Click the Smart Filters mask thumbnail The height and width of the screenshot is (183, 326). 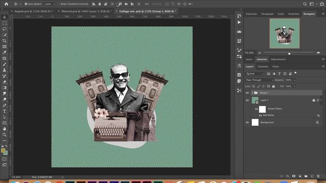[x=262, y=109]
